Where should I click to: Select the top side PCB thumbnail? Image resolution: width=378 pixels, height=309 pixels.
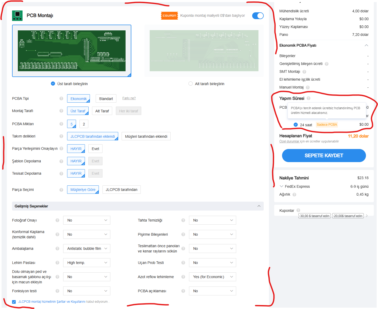72,51
